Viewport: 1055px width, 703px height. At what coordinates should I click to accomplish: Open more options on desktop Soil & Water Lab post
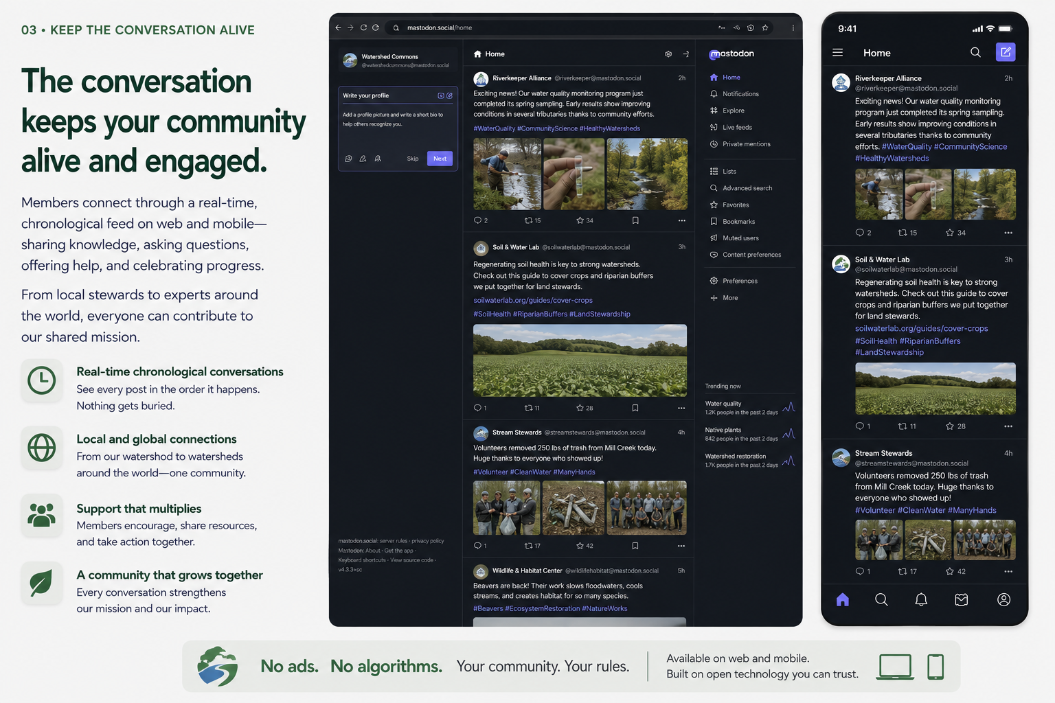[x=681, y=408]
